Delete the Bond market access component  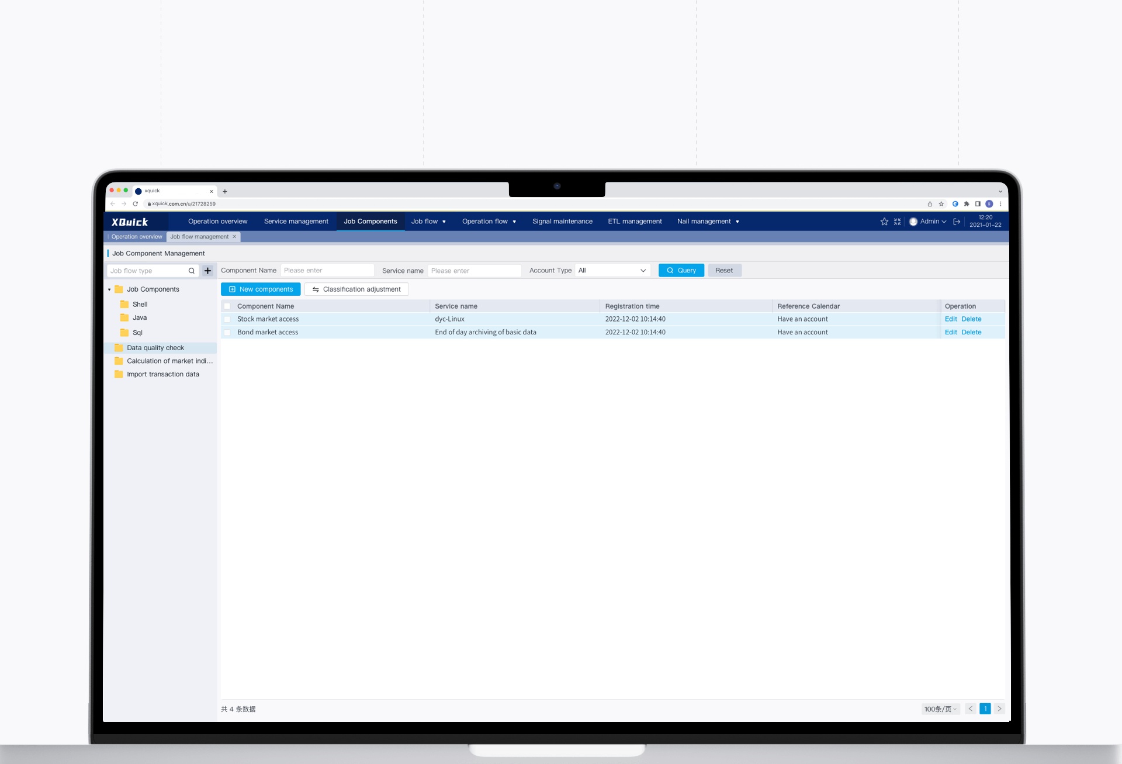tap(971, 332)
